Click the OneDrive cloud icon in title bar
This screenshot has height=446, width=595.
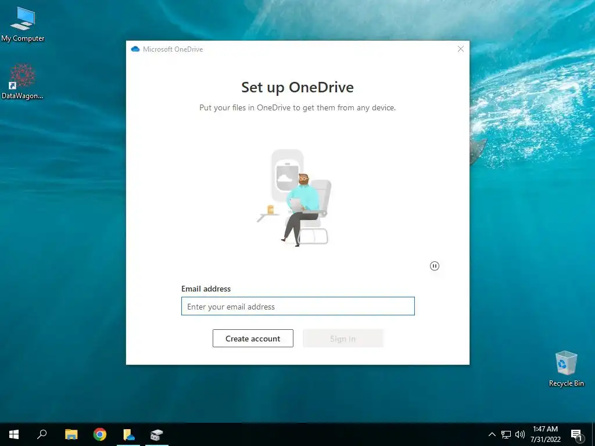pyautogui.click(x=135, y=49)
